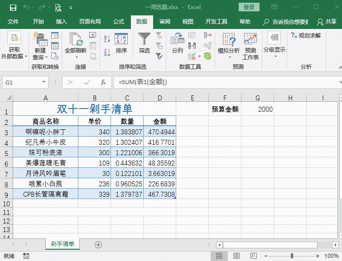Expand Customize Quick Access Toolbar arrow

[x=71, y=8]
